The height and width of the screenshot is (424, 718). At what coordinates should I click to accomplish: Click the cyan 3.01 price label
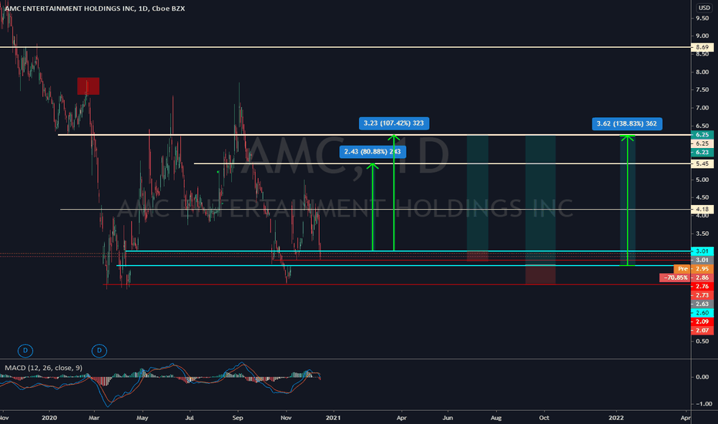point(702,251)
